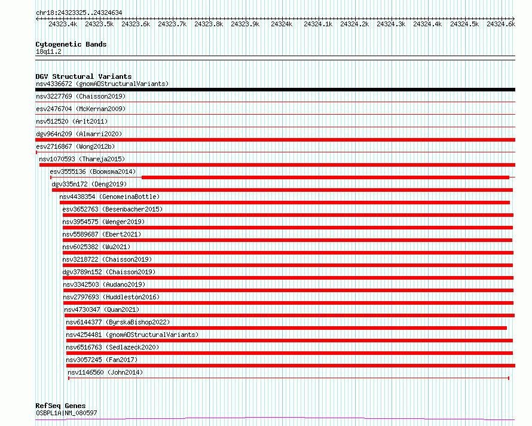The image size is (532, 426).
Task: Click the red bar of nsv5589687
Action: pyautogui.click(x=288, y=240)
